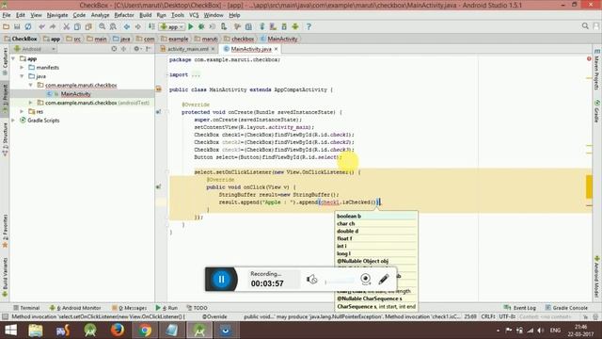Open the File menu
The width and height of the screenshot is (602, 339).
coord(7,15)
